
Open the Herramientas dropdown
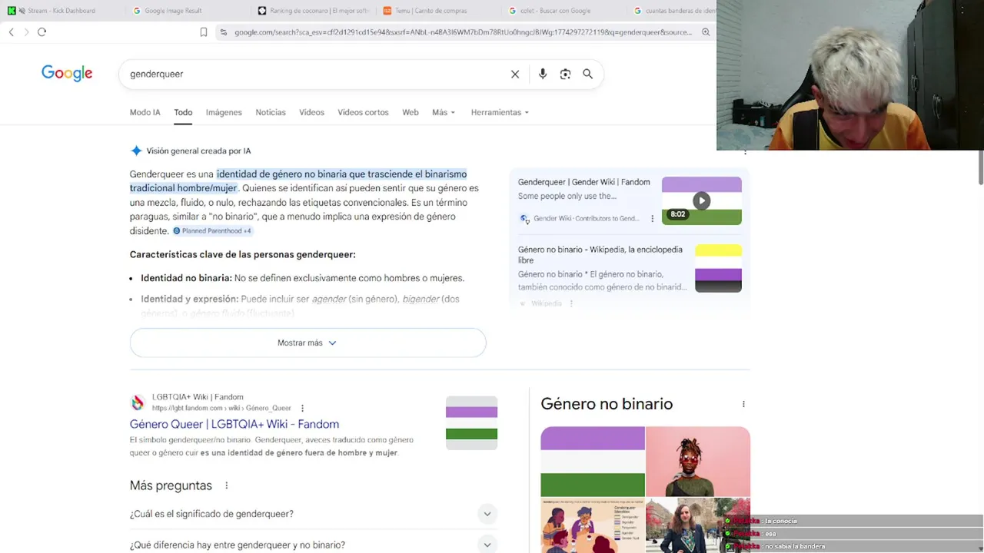coord(500,113)
